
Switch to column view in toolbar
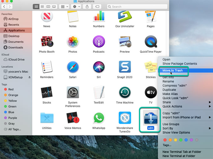click(x=48, y=7)
